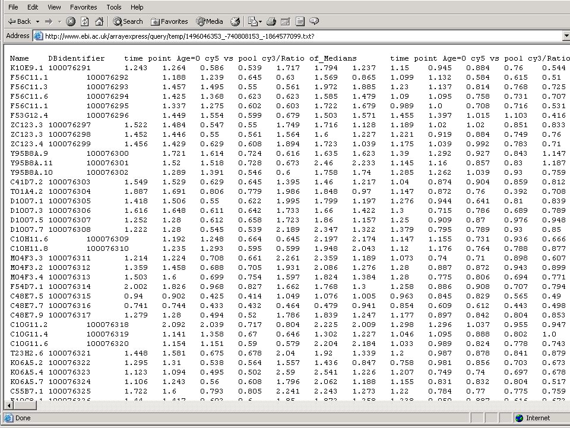Select gene name 'F53G12.4'
The width and height of the screenshot is (570, 428).
29,115
